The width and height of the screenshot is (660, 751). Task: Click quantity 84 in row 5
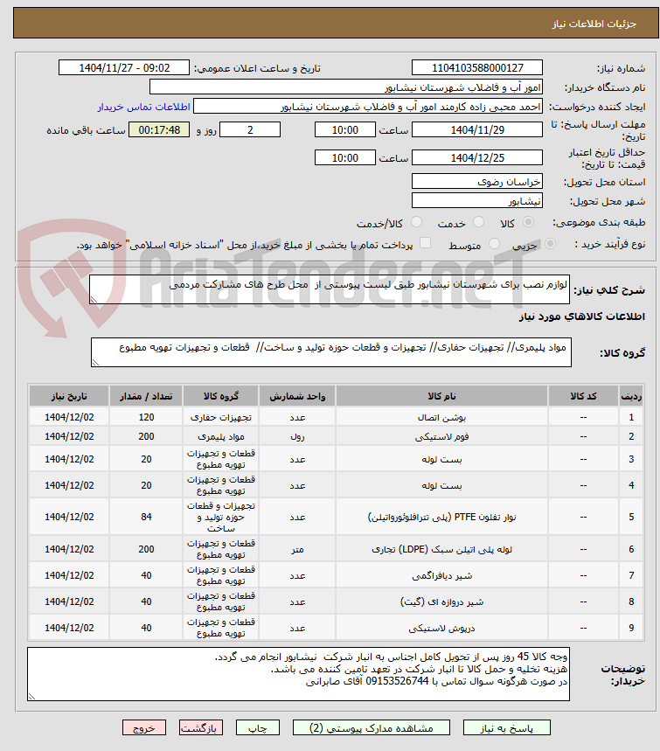coord(146,517)
